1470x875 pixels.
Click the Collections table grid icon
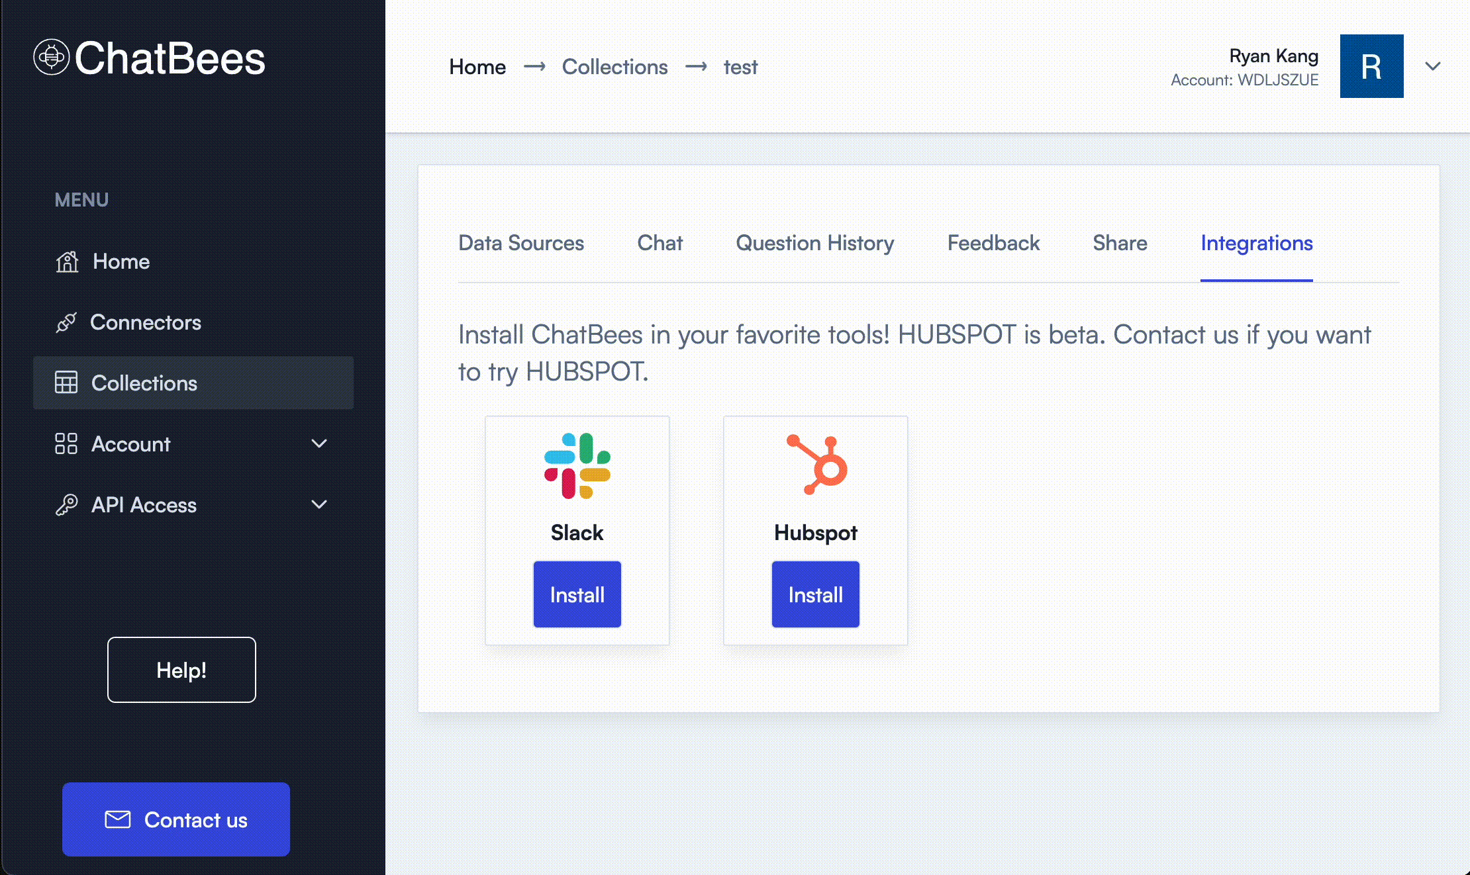pyautogui.click(x=66, y=383)
